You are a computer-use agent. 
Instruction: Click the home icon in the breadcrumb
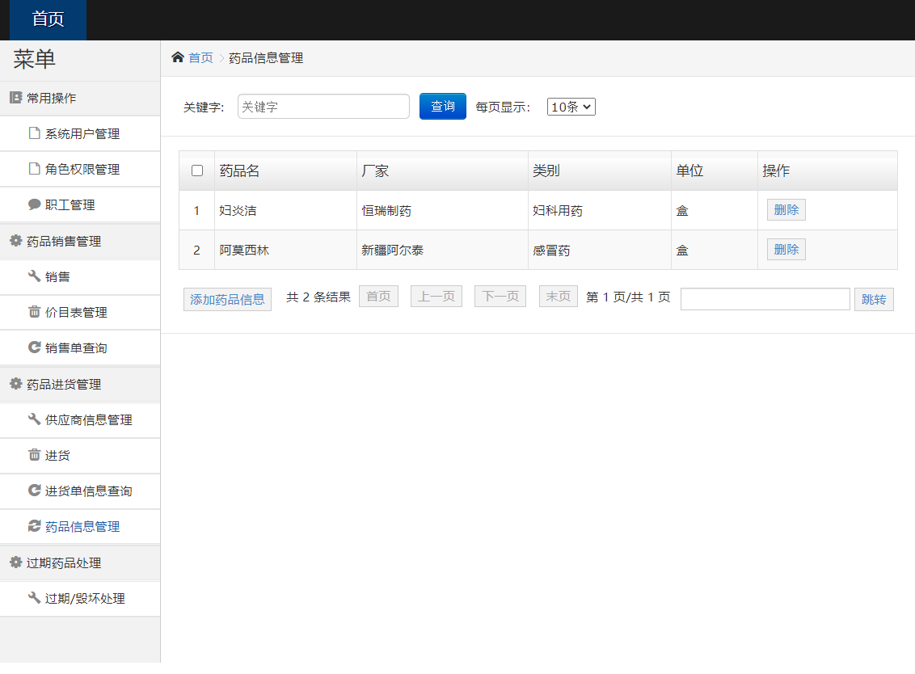(x=178, y=57)
